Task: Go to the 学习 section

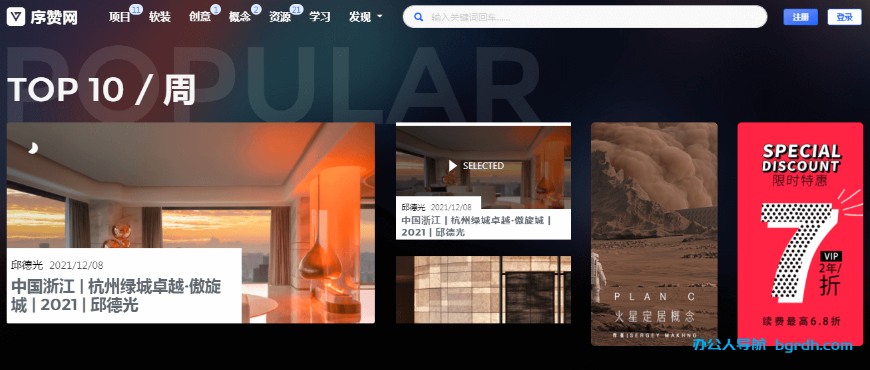Action: [x=320, y=17]
